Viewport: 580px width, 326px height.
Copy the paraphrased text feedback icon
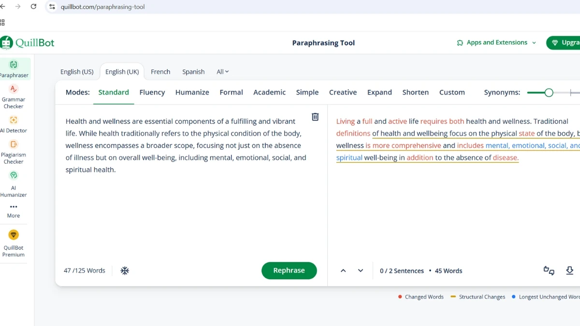(x=549, y=270)
